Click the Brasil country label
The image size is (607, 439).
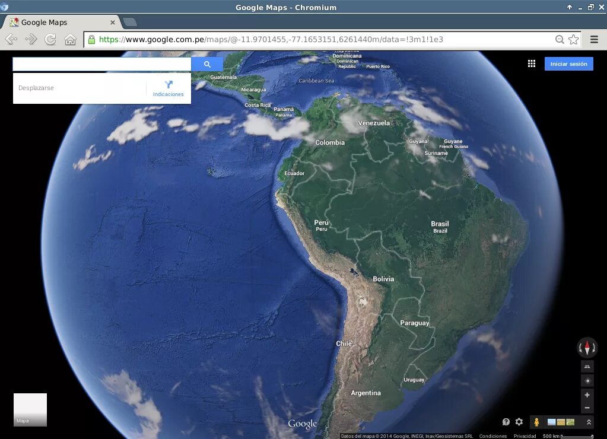[440, 224]
